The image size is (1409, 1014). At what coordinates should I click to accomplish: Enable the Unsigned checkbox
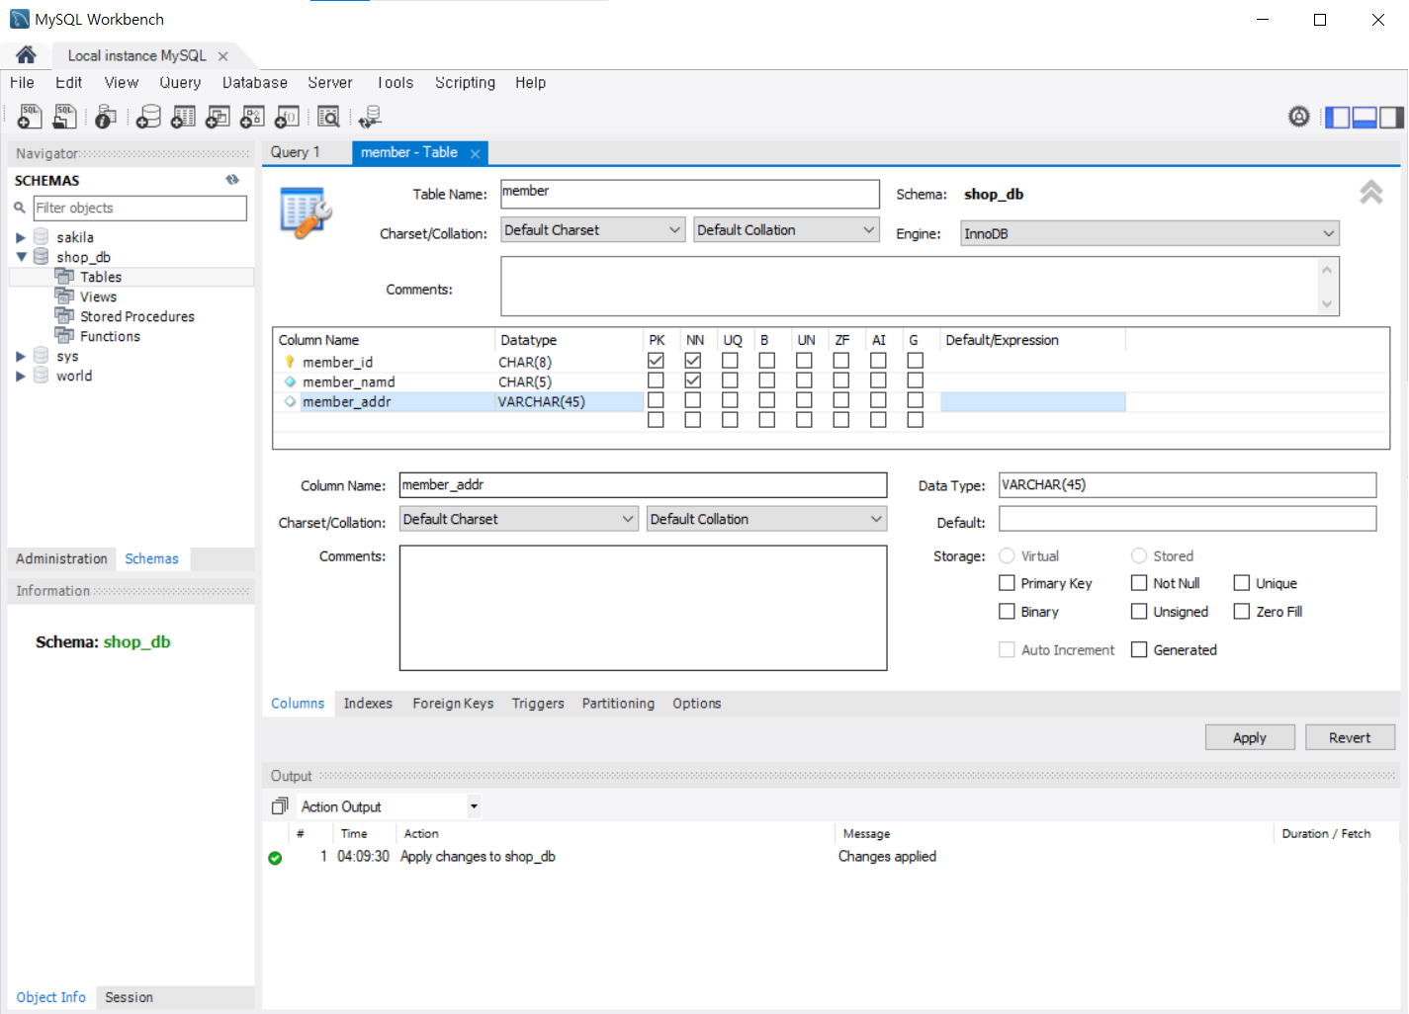pyautogui.click(x=1139, y=612)
